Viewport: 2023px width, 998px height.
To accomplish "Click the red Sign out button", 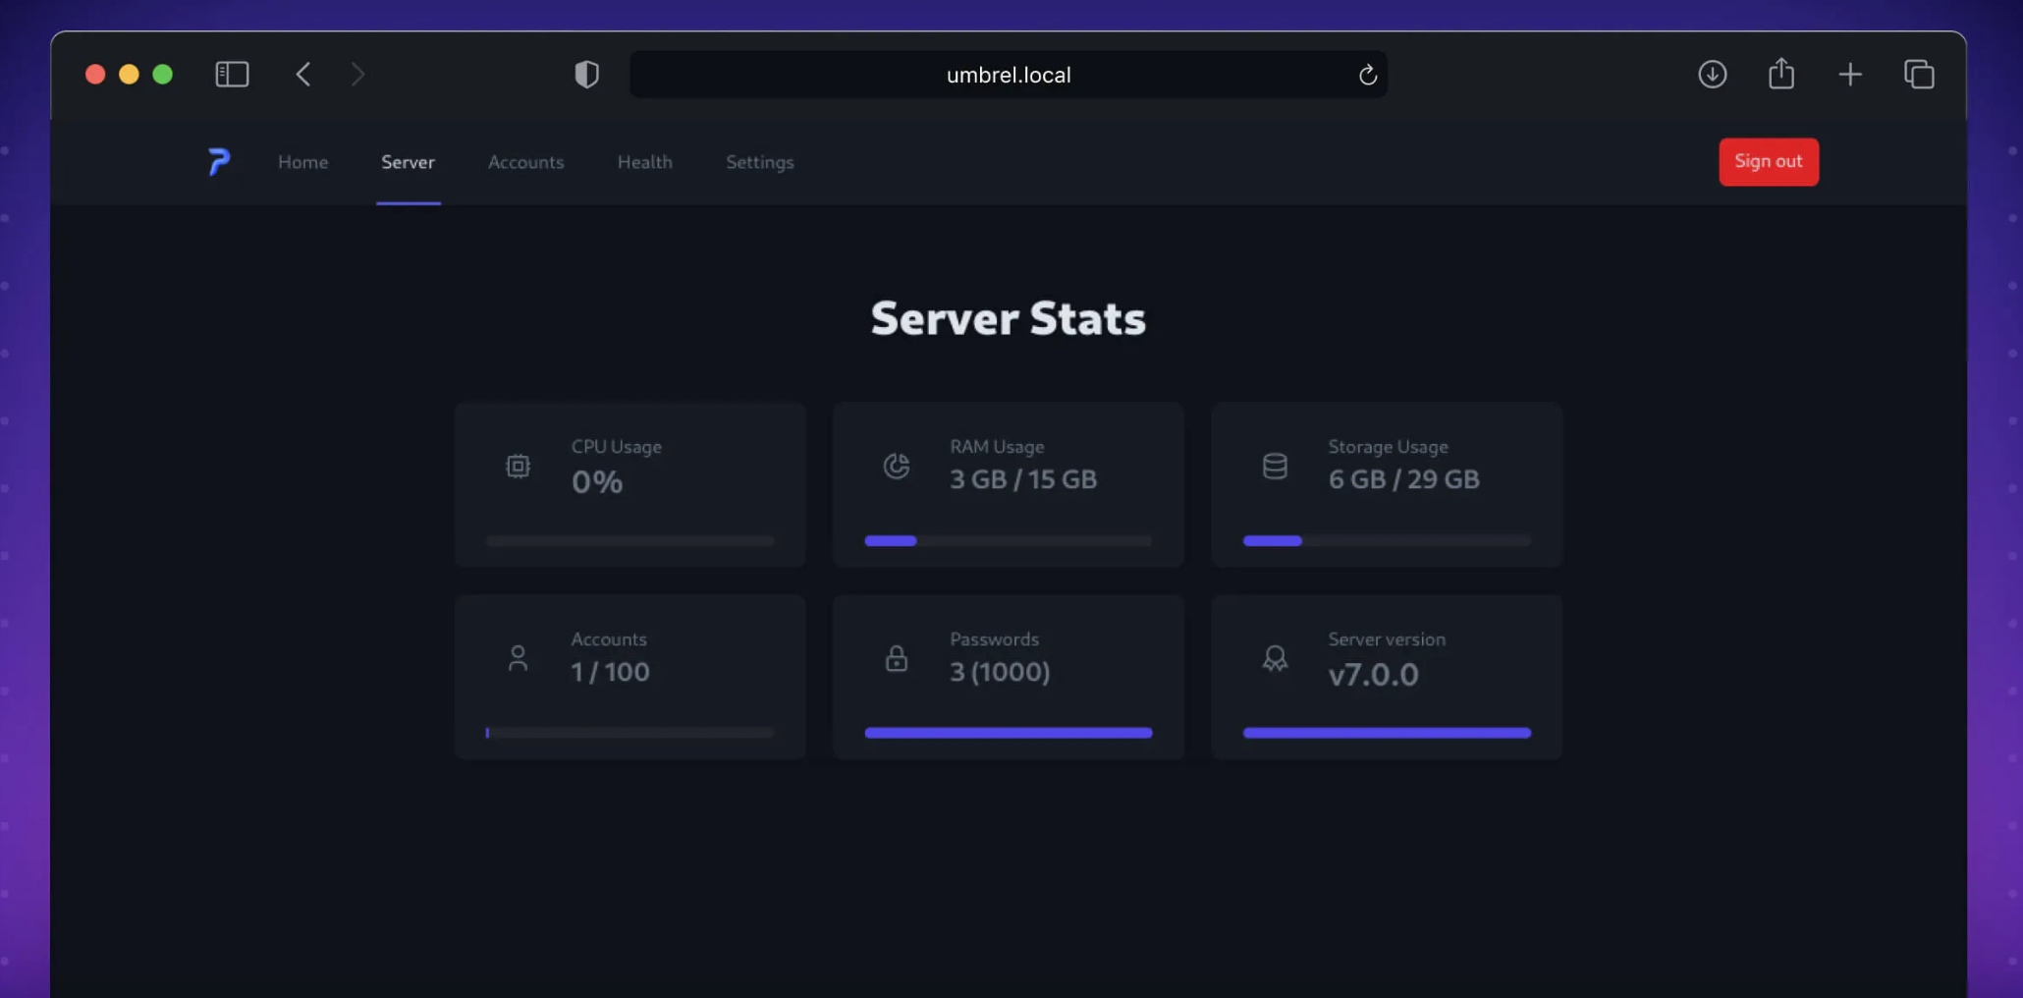I will pyautogui.click(x=1768, y=161).
